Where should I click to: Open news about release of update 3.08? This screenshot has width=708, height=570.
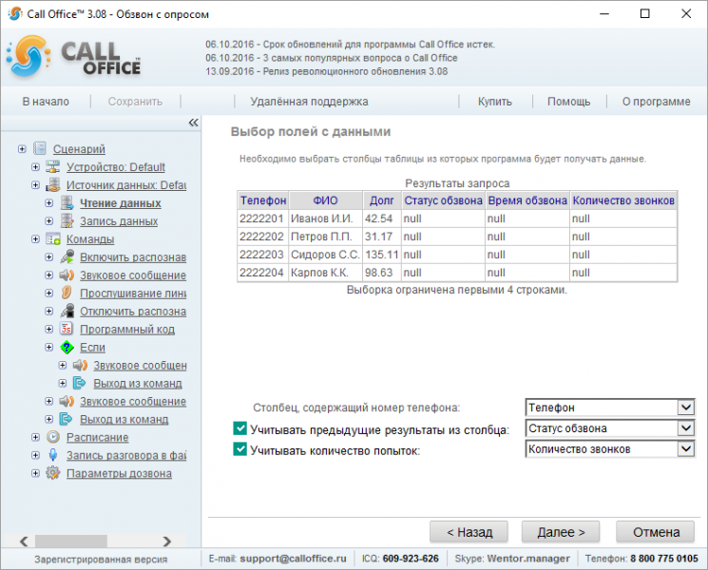(327, 71)
